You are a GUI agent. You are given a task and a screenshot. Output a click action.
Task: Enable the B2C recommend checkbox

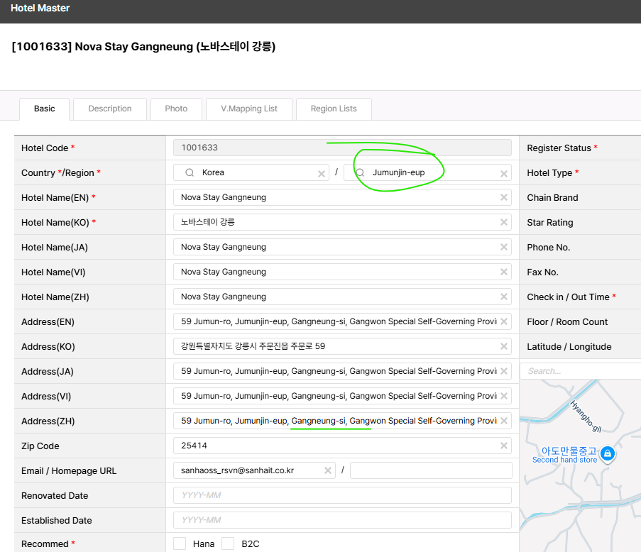(x=228, y=543)
